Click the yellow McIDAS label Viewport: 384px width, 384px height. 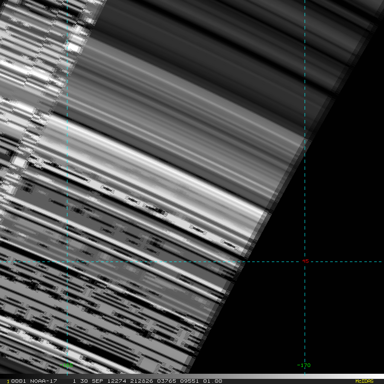coord(364,381)
